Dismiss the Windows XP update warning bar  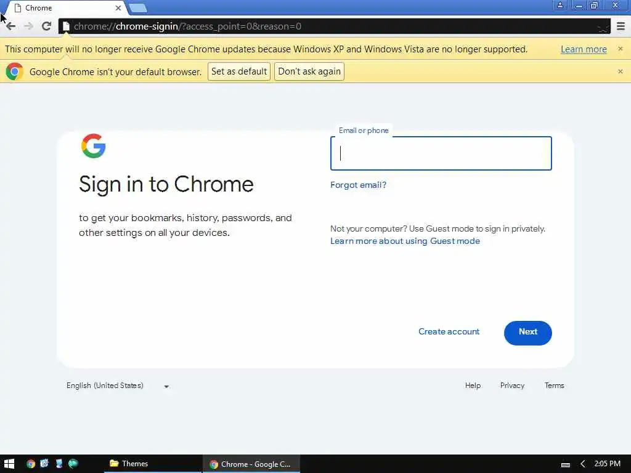pyautogui.click(x=620, y=49)
